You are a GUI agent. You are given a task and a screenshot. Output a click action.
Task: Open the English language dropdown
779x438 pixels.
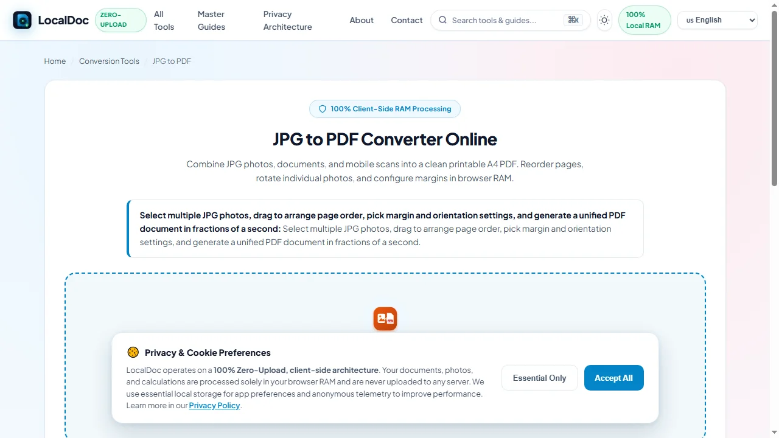[718, 20]
